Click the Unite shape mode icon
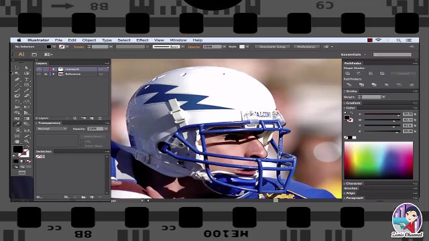Screen dimensions: 429x241 [x=348, y=74]
